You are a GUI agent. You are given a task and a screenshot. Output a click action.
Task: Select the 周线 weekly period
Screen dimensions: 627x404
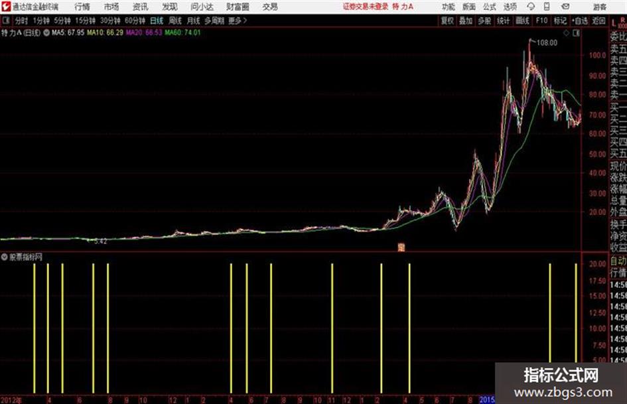175,21
